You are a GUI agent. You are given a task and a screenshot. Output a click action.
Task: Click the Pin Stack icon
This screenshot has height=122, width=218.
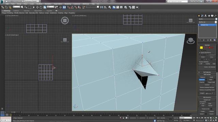click(x=200, y=40)
